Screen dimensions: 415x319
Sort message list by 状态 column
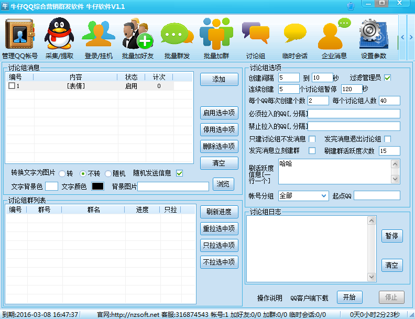132,77
